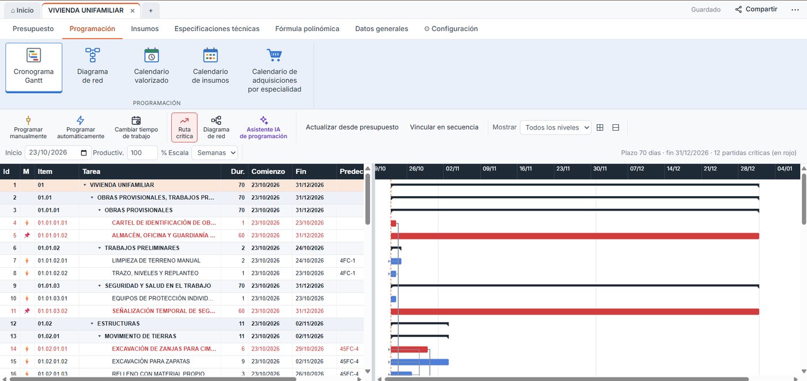807x381 pixels.
Task: Switch to the Insumos tab
Action: click(145, 29)
